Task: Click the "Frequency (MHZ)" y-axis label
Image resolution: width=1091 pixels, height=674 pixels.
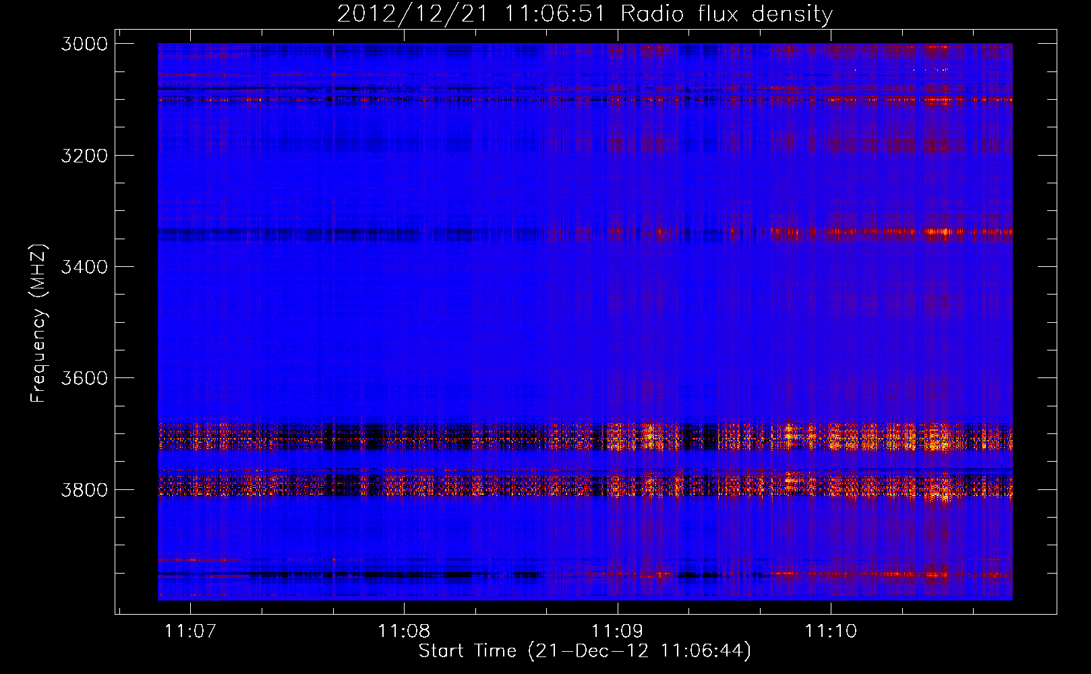Action: [38, 323]
